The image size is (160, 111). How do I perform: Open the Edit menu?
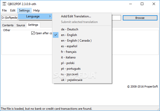point(13,10)
